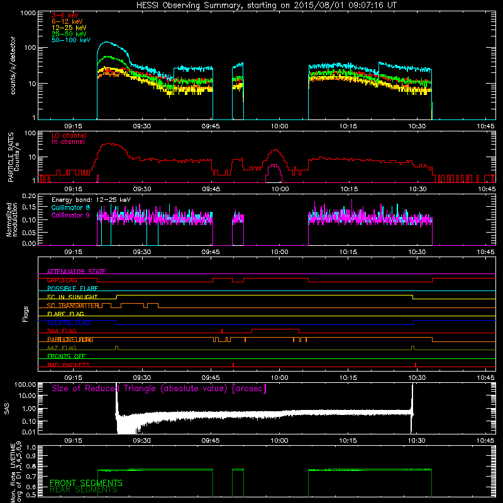Click the FRONTS_OFF flag label
This screenshot has width=503, height=503.
point(67,357)
